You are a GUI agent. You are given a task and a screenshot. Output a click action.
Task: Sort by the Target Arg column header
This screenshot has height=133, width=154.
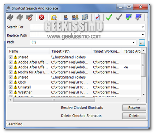(x=132, y=51)
